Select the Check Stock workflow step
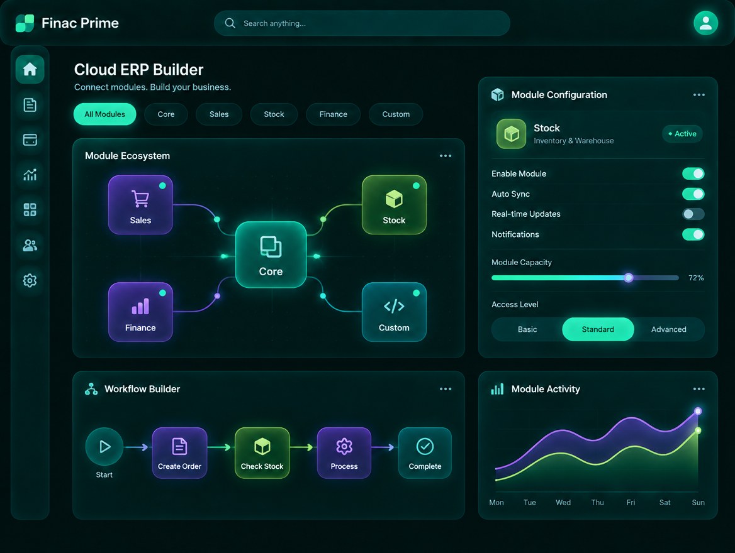 pos(262,453)
